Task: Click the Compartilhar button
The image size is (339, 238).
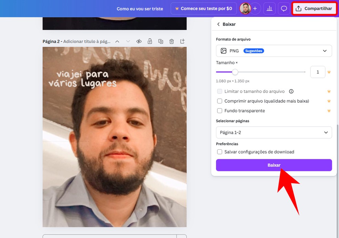Action: click(314, 8)
